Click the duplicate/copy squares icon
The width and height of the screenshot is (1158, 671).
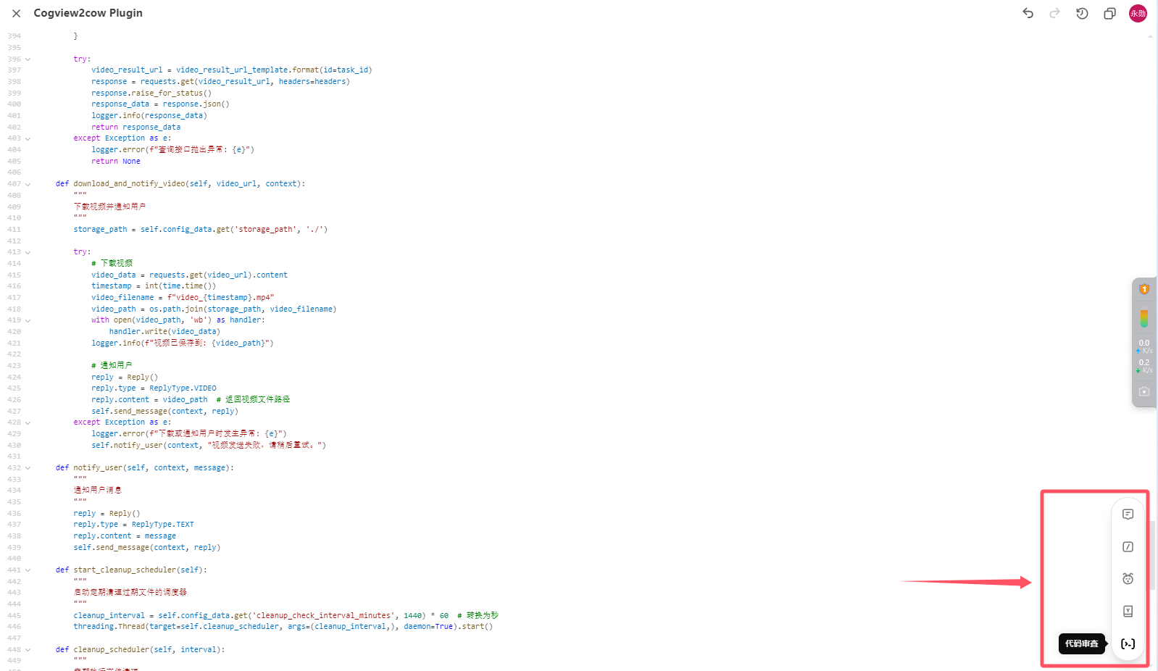coord(1109,13)
